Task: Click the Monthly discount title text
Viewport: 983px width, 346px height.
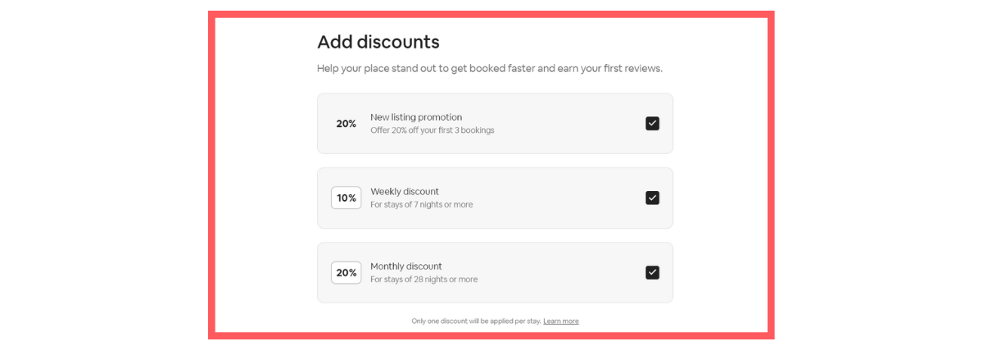Action: (x=406, y=266)
